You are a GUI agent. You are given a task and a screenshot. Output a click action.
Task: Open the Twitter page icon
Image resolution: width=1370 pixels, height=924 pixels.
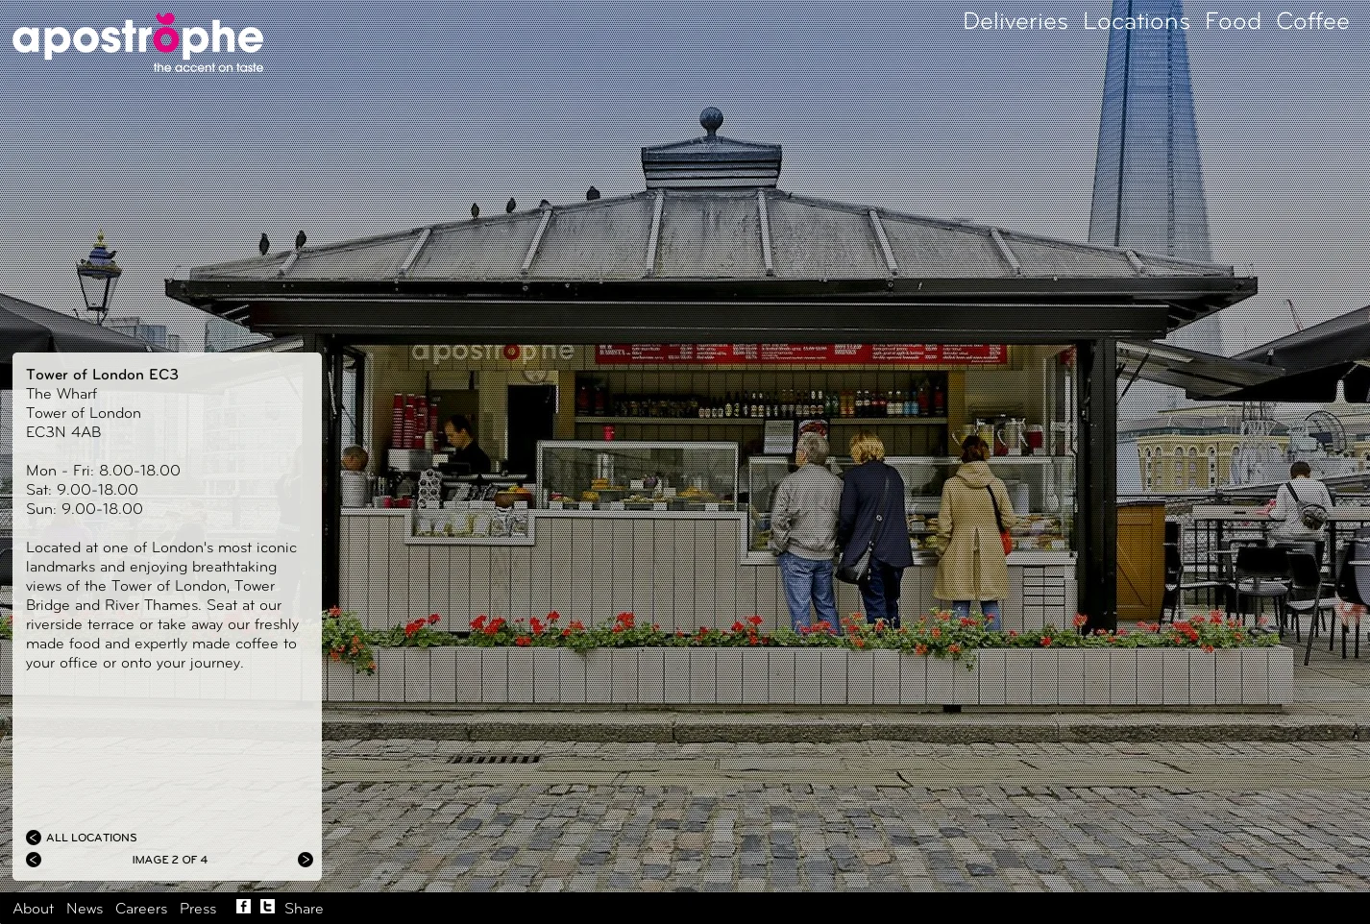[x=267, y=906]
